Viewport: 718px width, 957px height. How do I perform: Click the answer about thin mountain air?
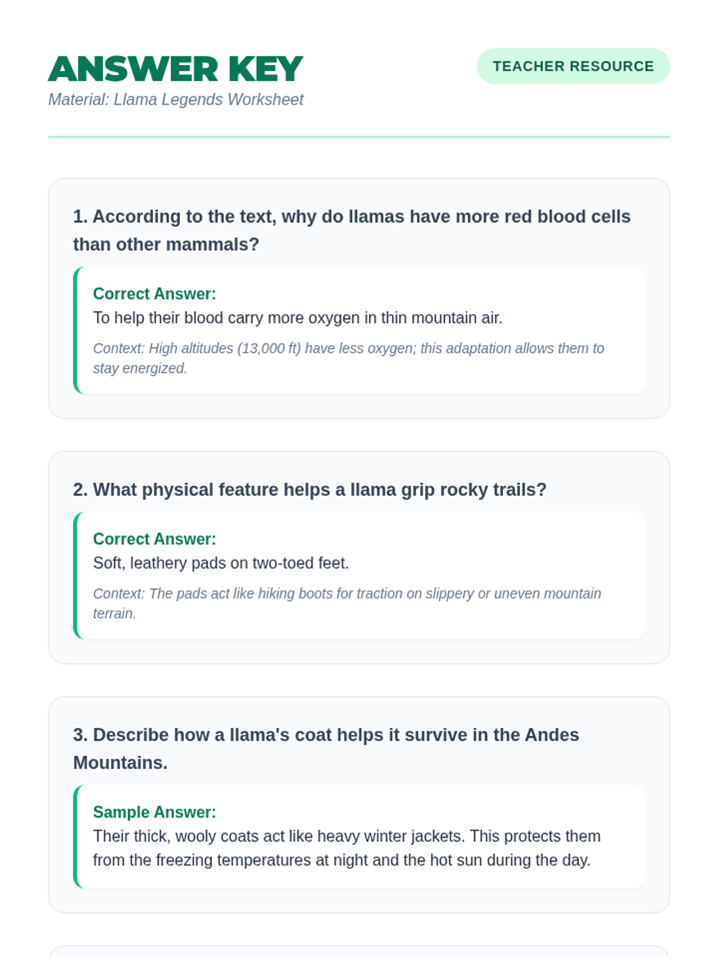(297, 318)
